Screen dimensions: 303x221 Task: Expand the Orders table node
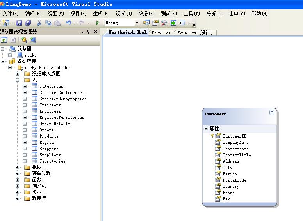point(25,130)
